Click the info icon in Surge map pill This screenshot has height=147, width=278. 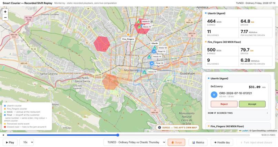pos(160,127)
